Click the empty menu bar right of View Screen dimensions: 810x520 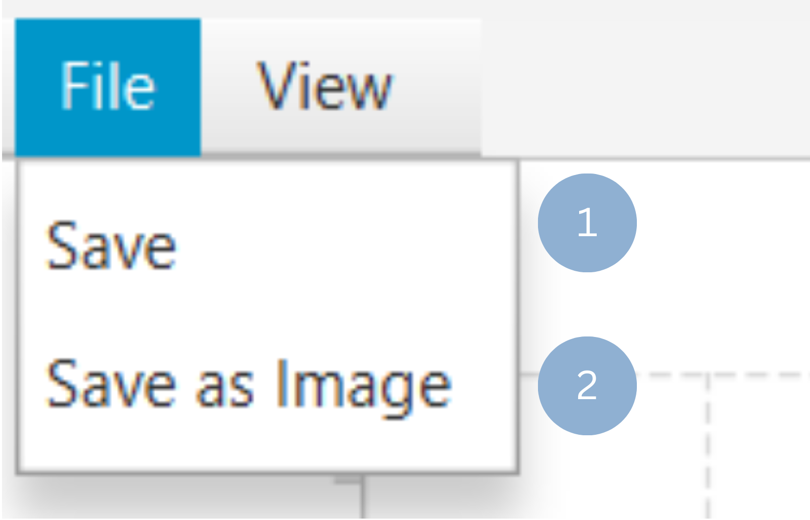642,85
